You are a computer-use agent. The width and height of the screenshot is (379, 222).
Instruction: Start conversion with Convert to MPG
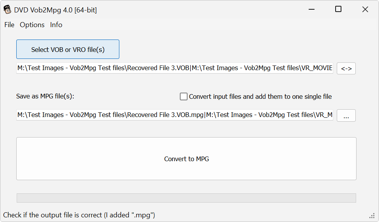pos(186,159)
